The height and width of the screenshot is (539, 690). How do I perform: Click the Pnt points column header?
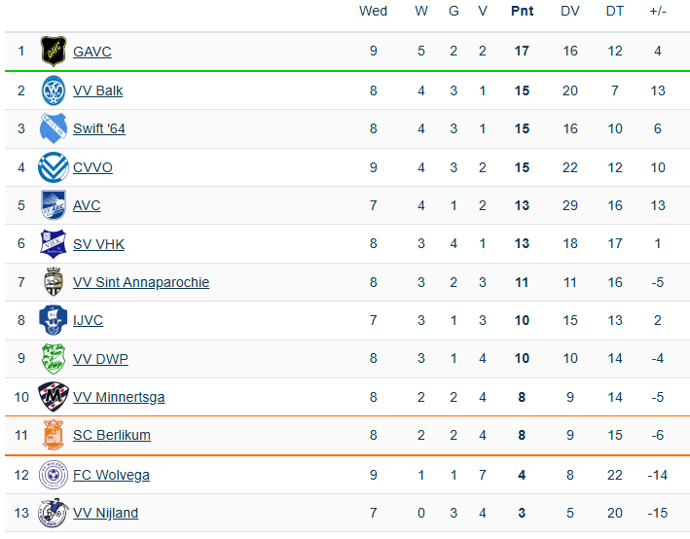[522, 12]
